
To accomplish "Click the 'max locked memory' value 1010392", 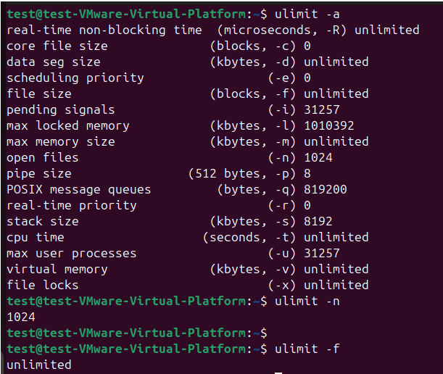I will (328, 125).
